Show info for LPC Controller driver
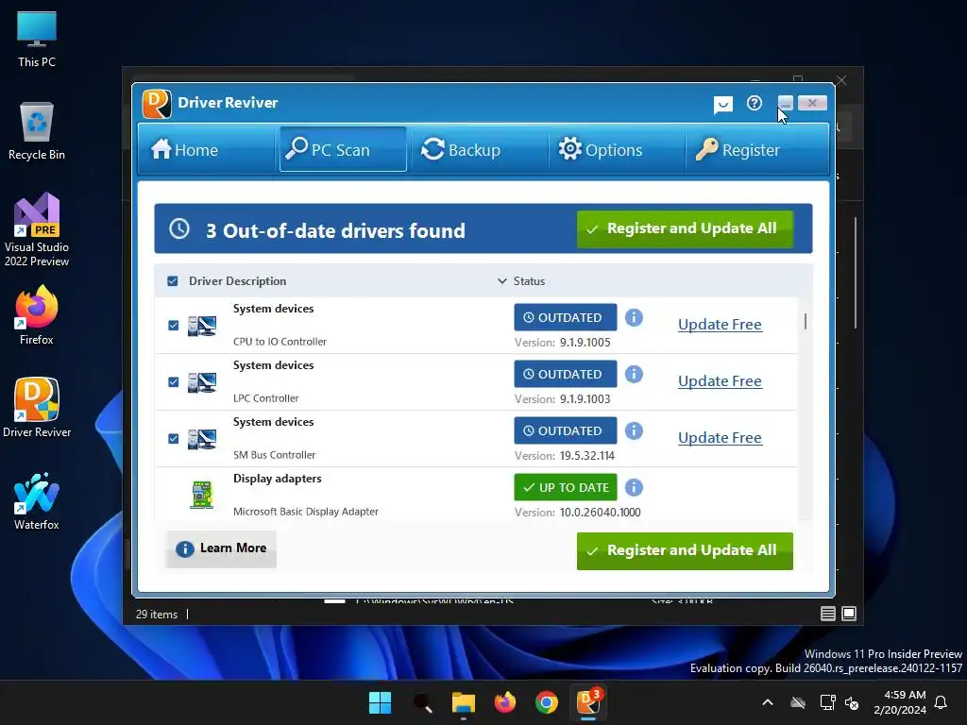This screenshot has height=725, width=967. (x=634, y=374)
